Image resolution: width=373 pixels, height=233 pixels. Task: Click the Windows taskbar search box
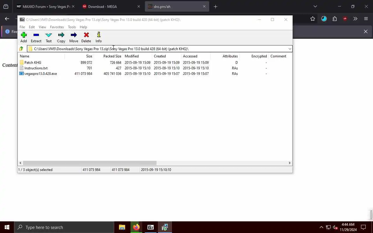pos(64,227)
